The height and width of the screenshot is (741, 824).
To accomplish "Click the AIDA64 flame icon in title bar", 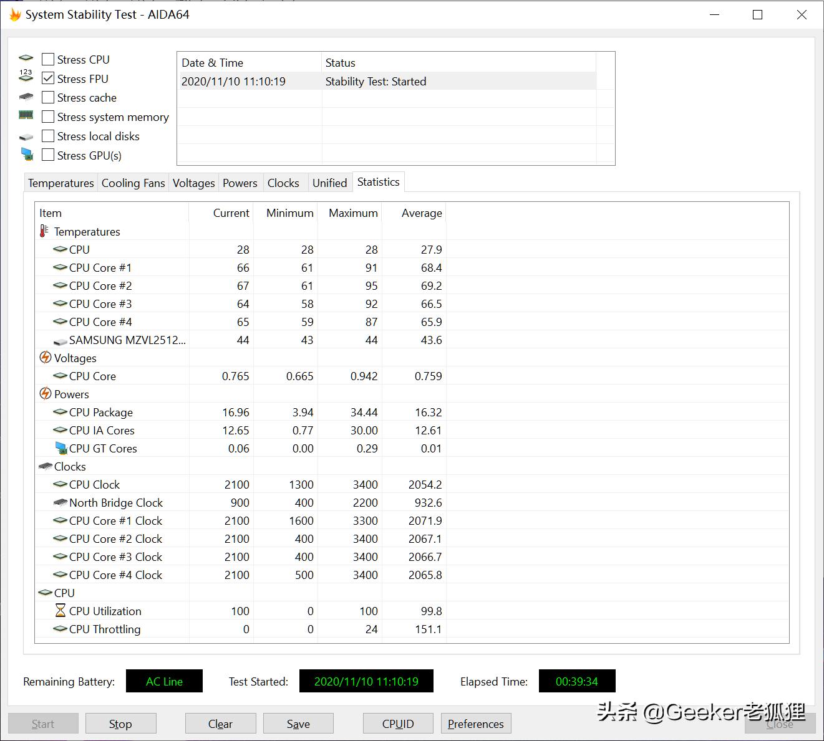I will point(15,14).
